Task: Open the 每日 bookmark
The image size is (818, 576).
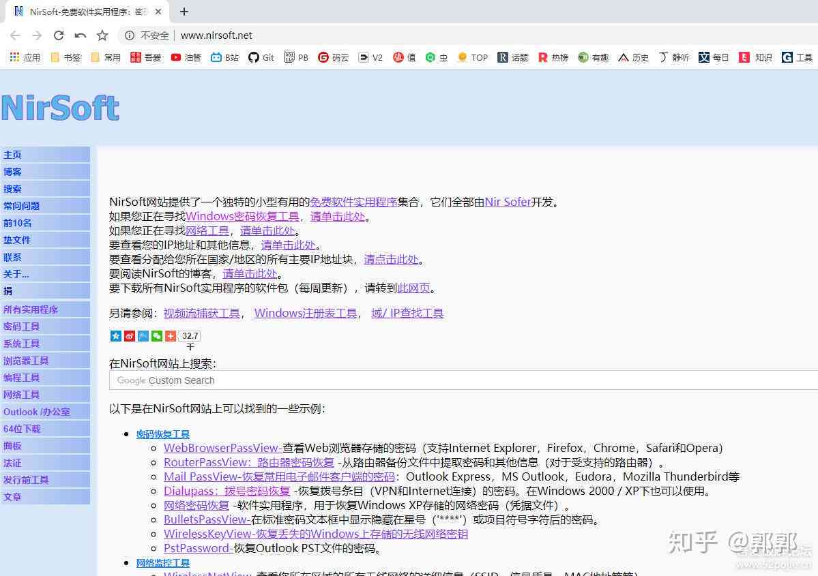Action: coord(714,57)
